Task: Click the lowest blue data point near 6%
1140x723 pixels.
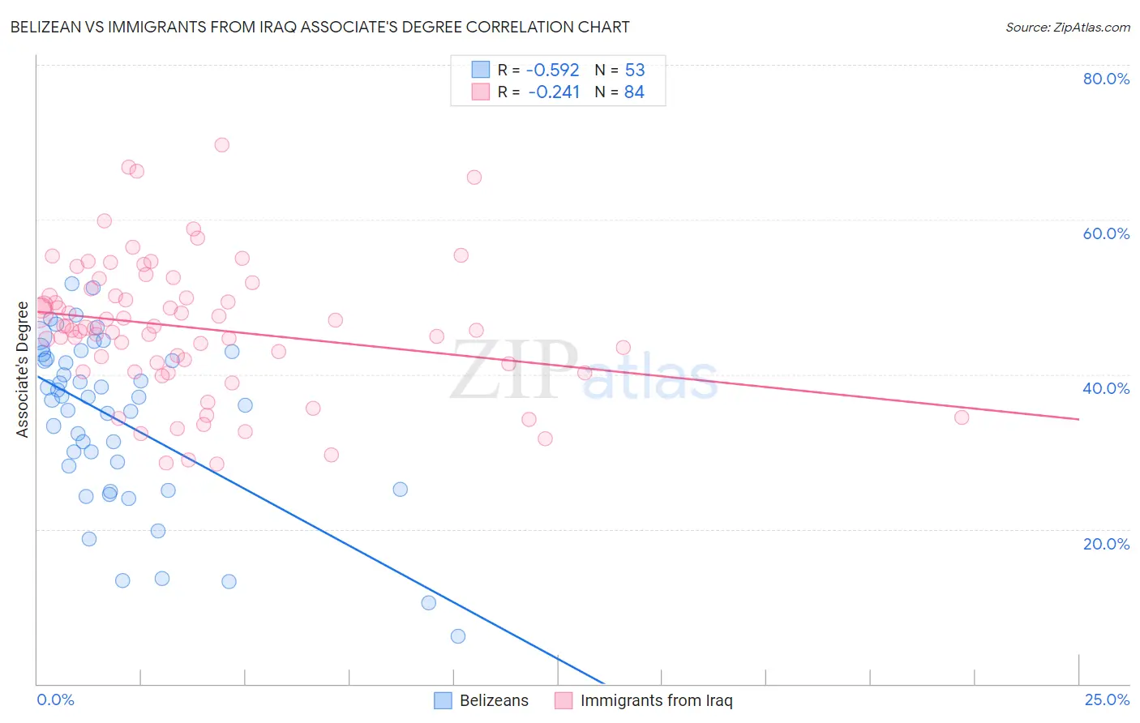Action: 458,636
